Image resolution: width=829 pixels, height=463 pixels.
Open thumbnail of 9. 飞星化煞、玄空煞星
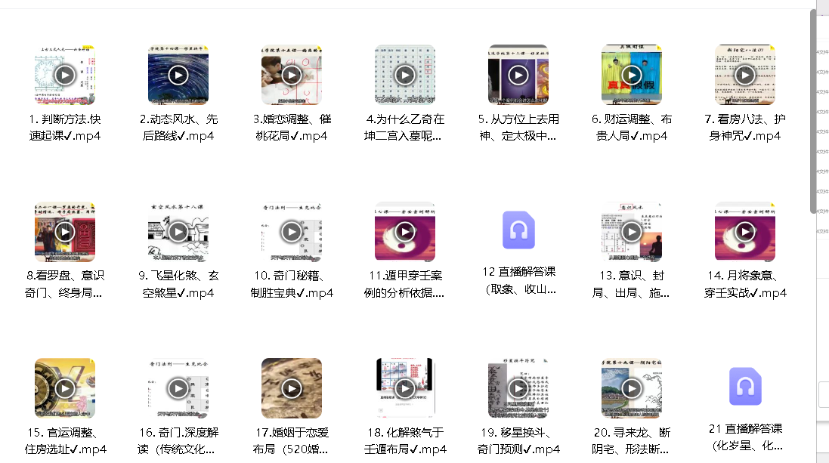[178, 231]
